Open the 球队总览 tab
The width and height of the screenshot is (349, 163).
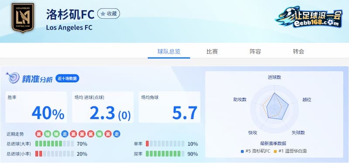point(169,51)
